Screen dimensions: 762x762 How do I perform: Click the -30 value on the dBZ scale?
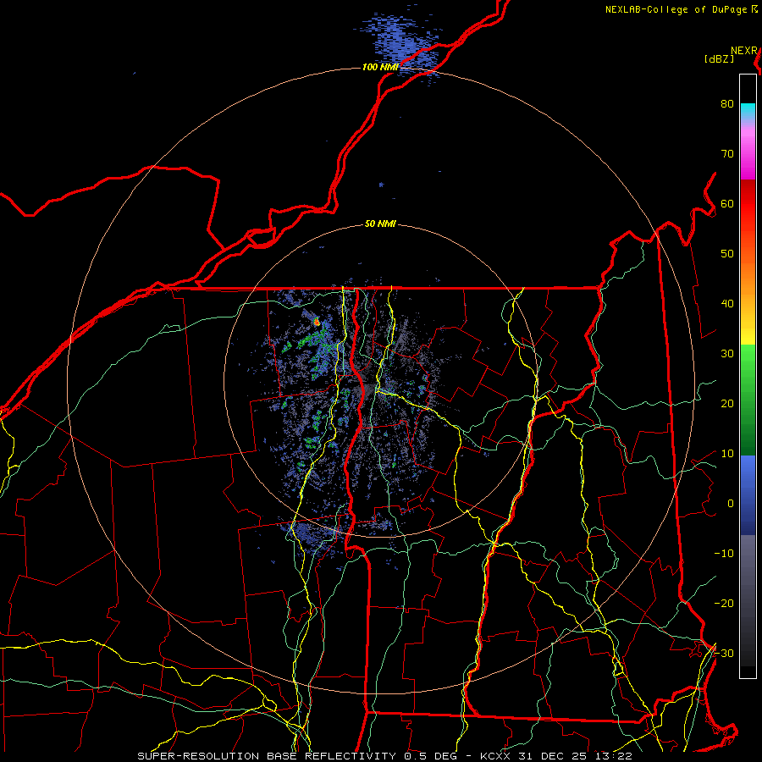[724, 654]
